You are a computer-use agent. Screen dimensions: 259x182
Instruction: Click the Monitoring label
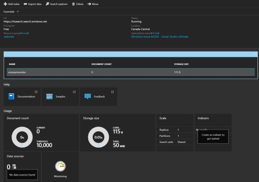click(60, 176)
